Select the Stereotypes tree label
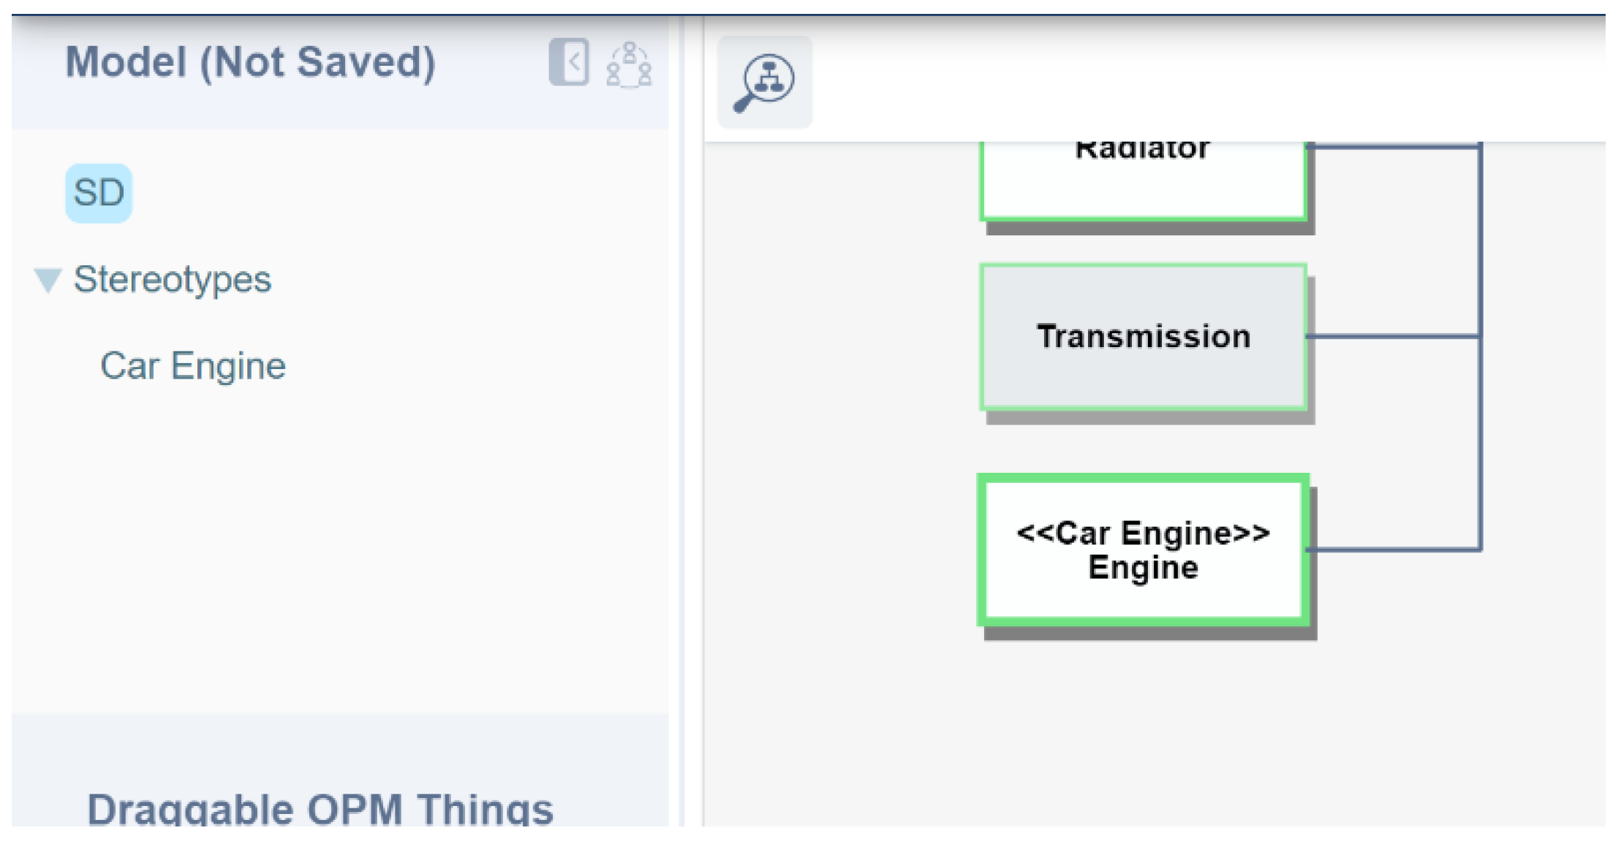Image resolution: width=1621 pixels, height=844 pixels. tap(173, 280)
